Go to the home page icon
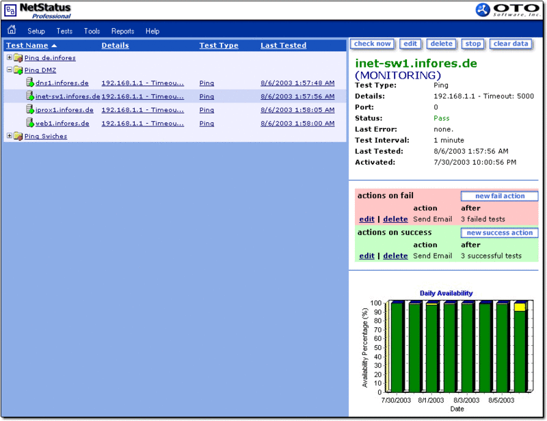 pos(12,29)
